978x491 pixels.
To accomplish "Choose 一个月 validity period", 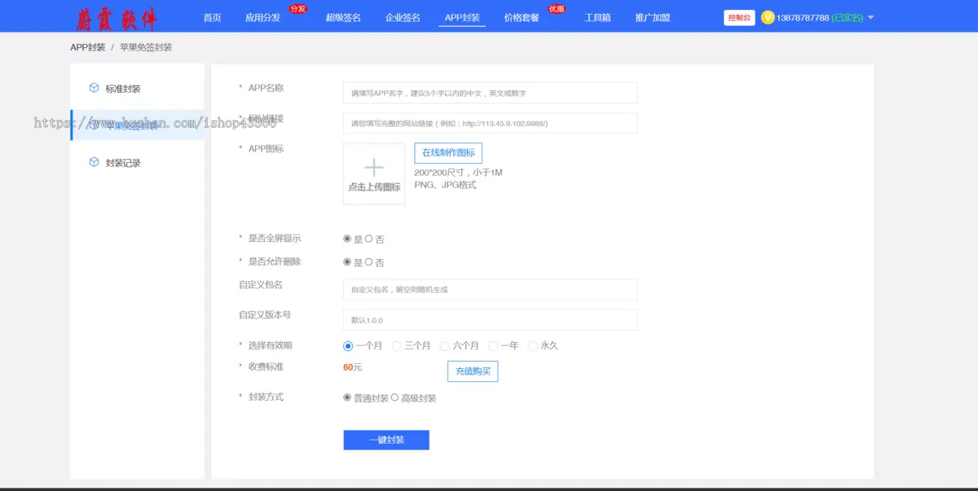I will tap(348, 346).
